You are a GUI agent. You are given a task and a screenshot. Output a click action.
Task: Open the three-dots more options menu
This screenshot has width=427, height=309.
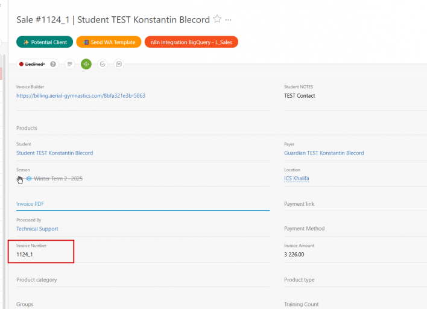(228, 20)
